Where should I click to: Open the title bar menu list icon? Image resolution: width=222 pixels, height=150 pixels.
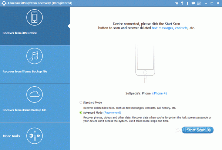coord(199,3)
